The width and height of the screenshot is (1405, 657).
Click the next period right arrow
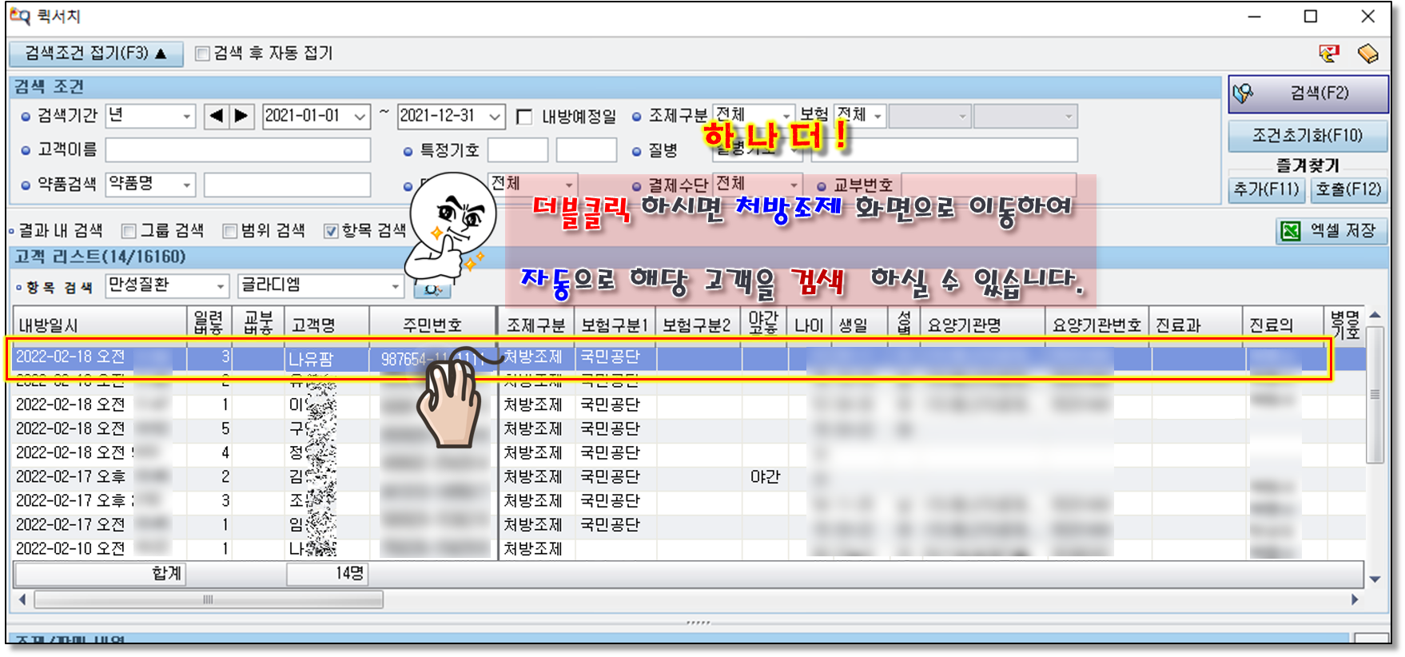coord(241,116)
